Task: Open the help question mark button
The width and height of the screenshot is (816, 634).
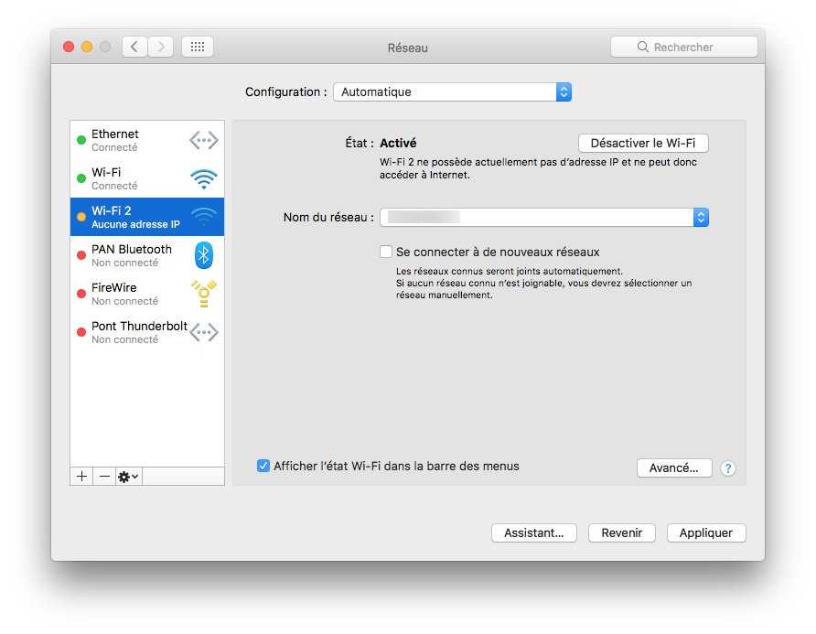Action: coord(728,468)
